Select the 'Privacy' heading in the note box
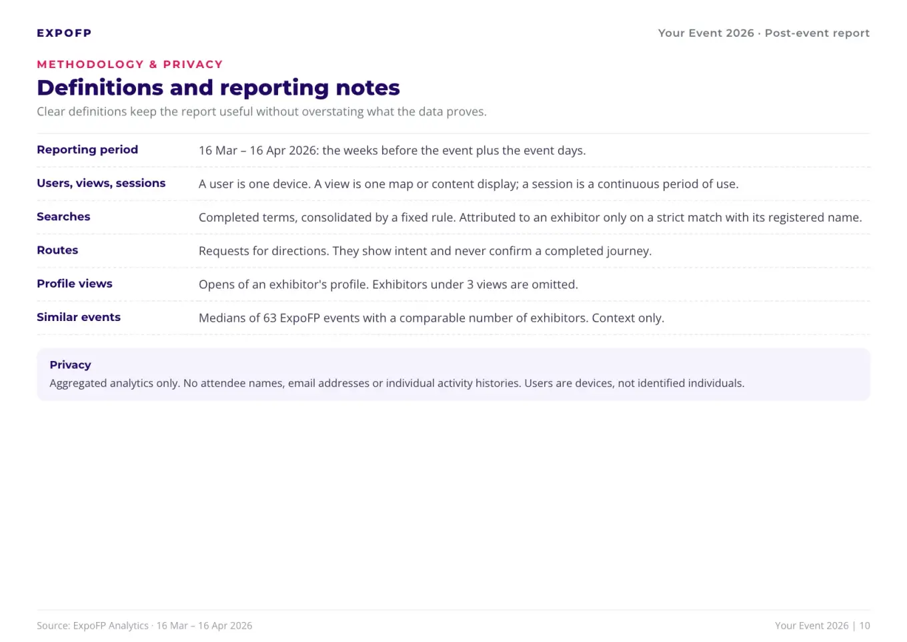Viewport: 907px width, 642px height. 70,364
